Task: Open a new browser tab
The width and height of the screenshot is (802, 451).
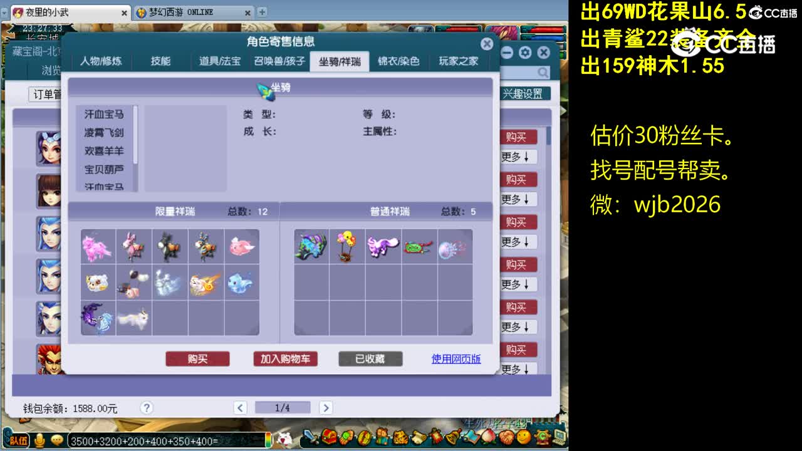Action: [262, 12]
